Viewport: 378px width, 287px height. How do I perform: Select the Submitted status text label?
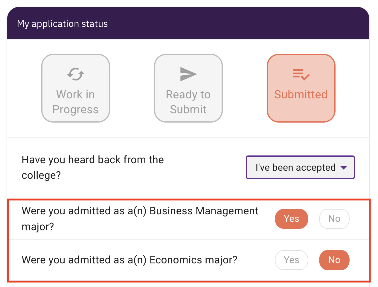click(301, 94)
